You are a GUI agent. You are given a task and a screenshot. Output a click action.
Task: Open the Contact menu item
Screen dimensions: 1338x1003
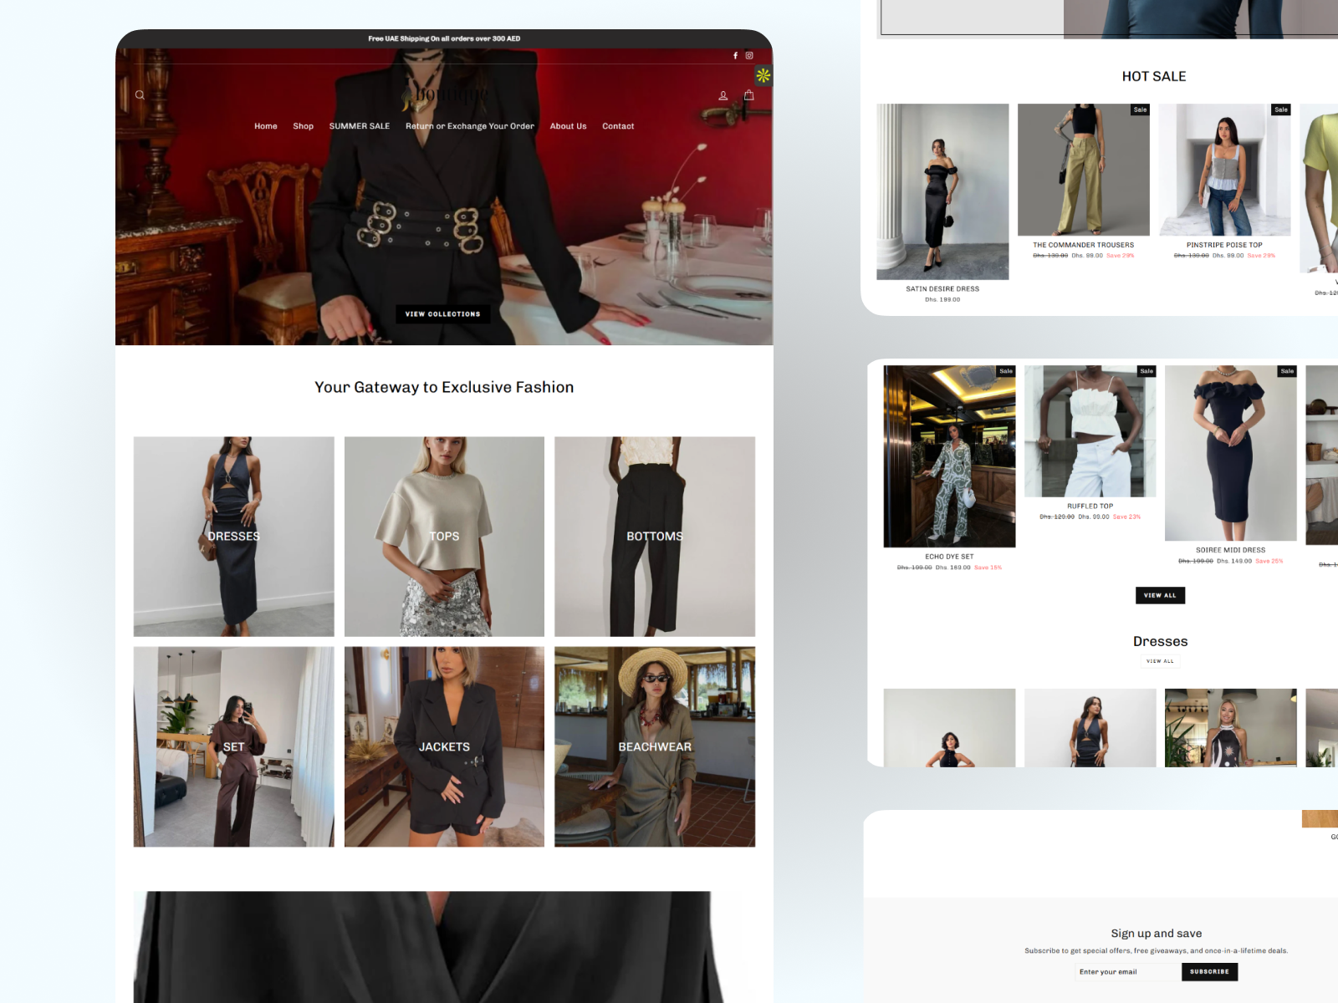coord(618,126)
